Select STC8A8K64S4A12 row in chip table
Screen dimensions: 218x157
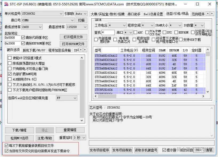(150, 68)
